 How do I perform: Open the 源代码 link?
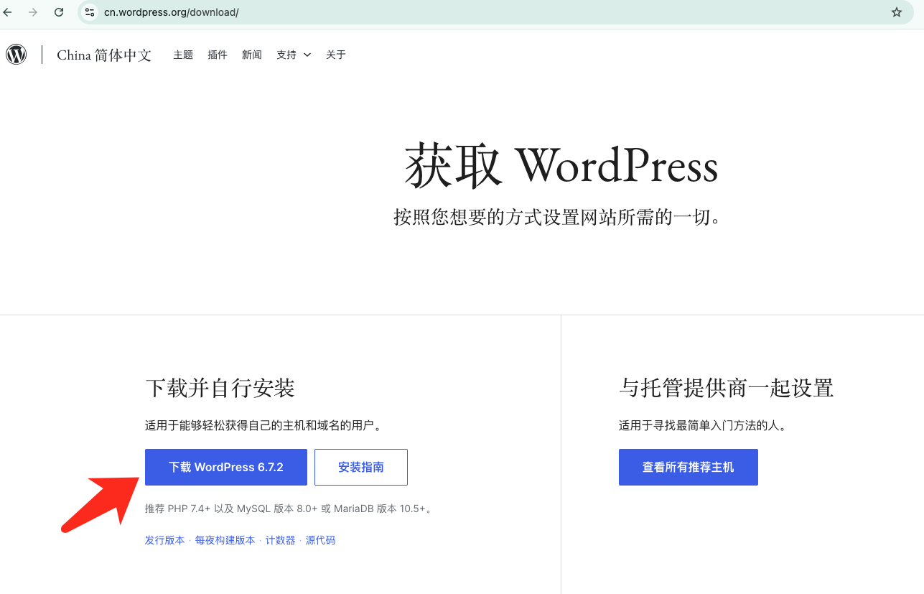click(320, 540)
